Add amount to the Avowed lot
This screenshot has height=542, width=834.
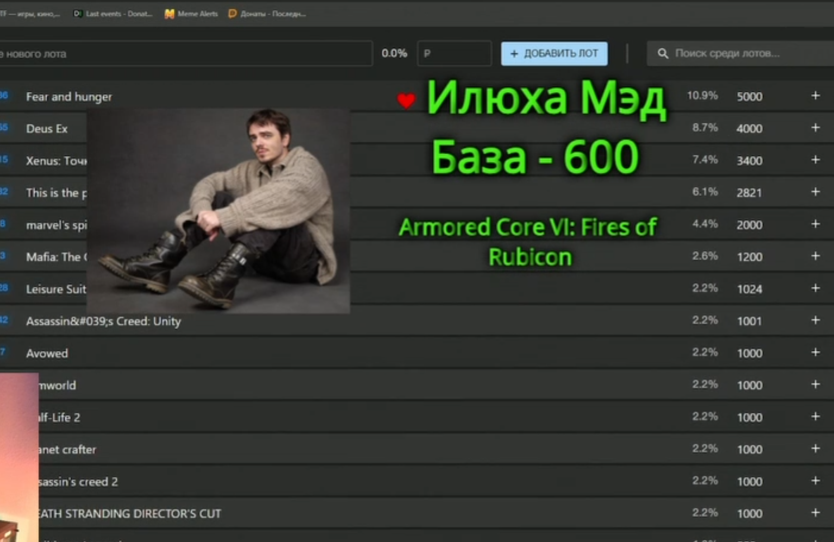816,352
